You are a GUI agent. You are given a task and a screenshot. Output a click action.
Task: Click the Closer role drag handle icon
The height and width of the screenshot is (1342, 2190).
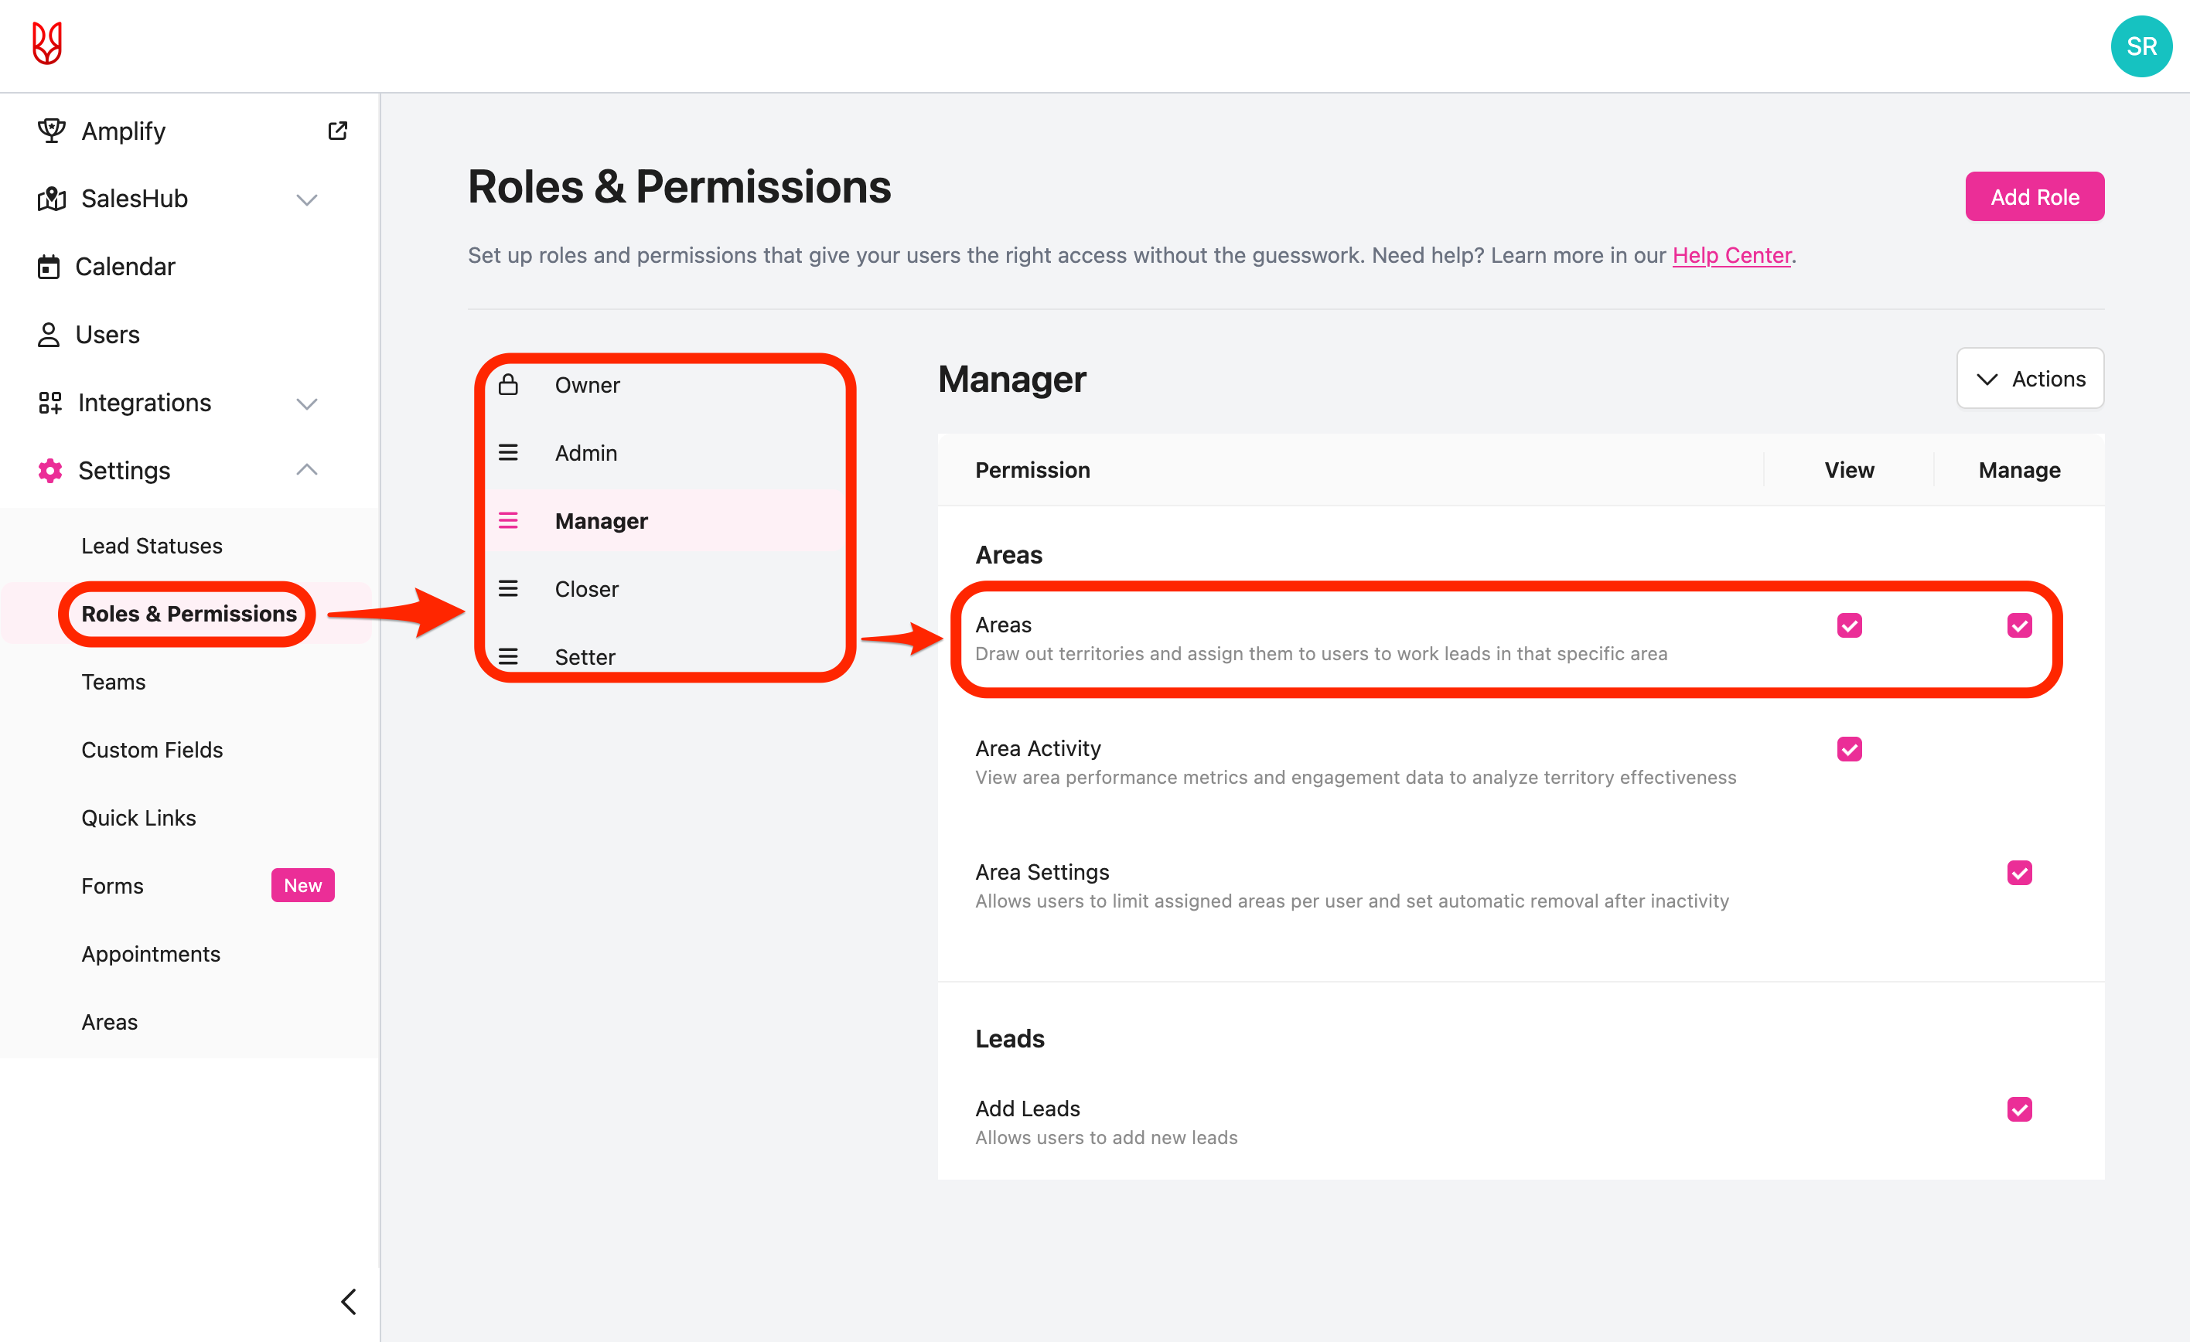click(x=508, y=588)
